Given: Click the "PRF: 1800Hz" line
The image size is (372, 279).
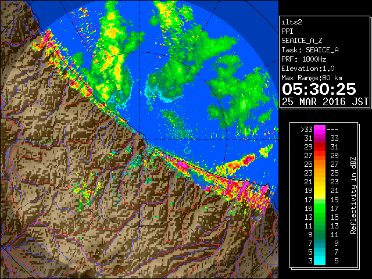Looking at the screenshot, I should pyautogui.click(x=303, y=59).
